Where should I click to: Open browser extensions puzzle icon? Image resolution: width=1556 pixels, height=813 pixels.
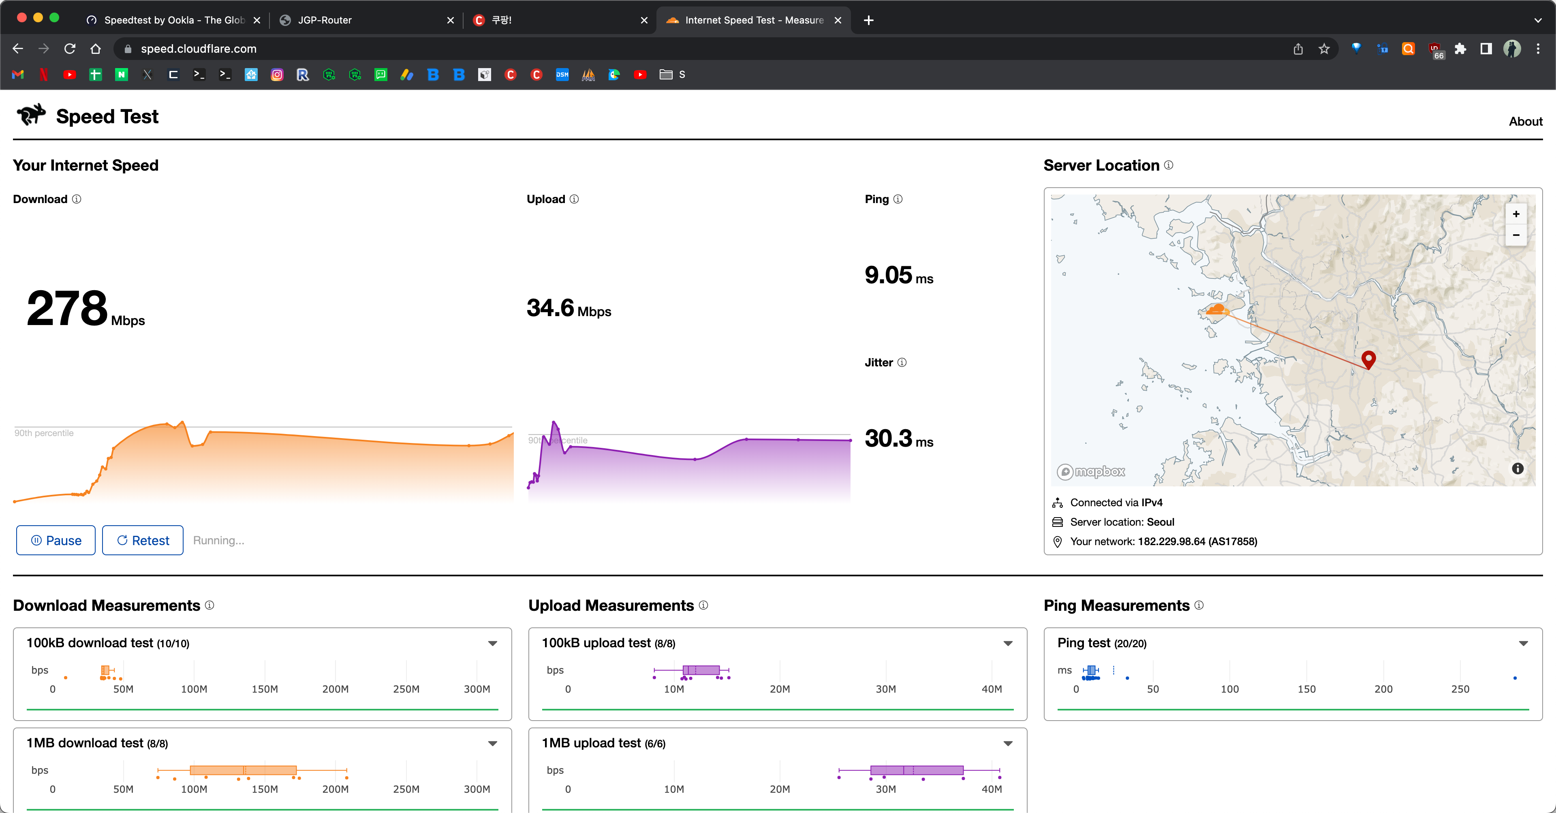pos(1460,49)
